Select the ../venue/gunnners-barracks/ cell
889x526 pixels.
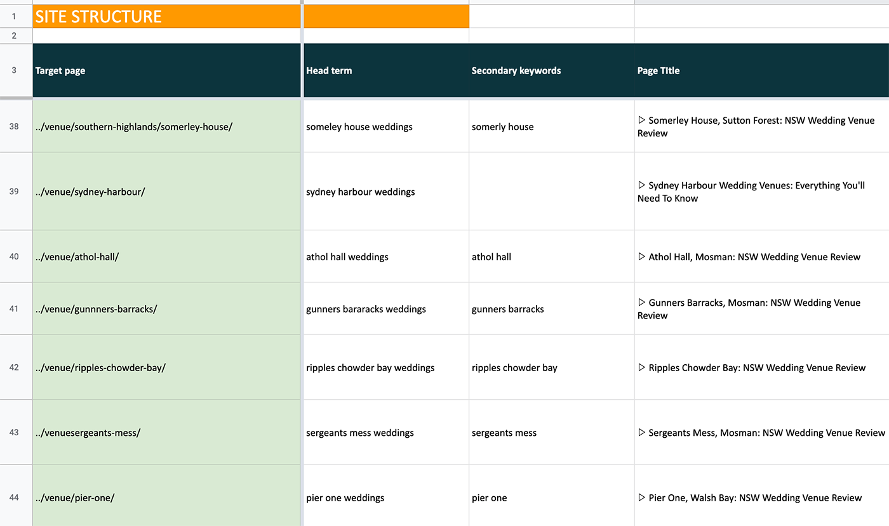pos(166,308)
